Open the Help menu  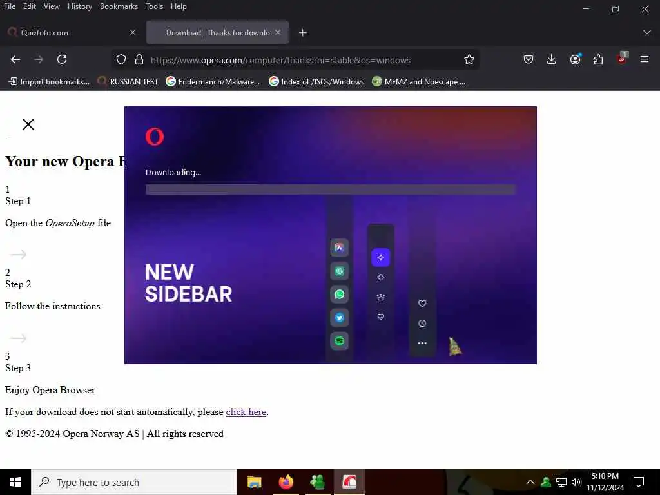[x=179, y=6]
